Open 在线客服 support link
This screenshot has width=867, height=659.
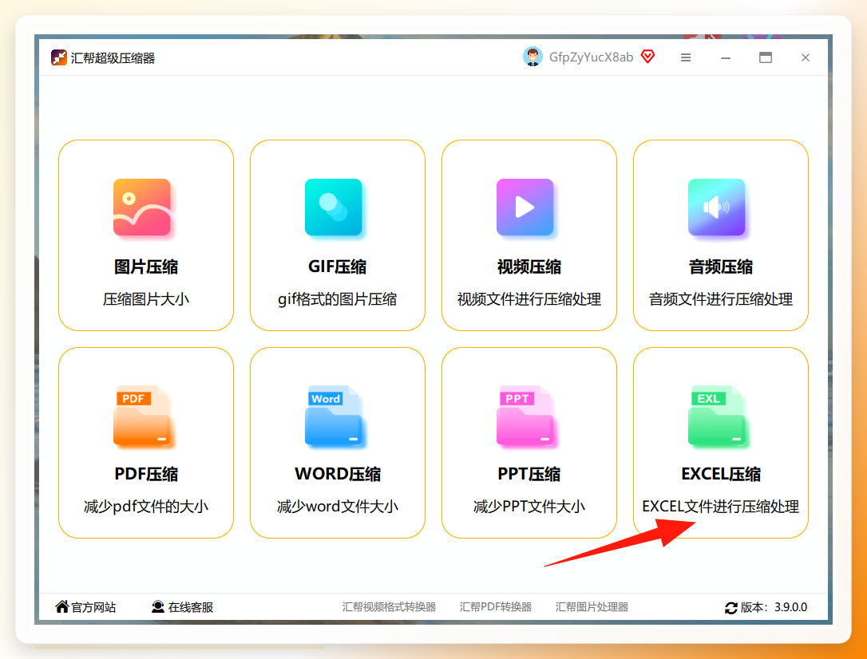(x=183, y=607)
